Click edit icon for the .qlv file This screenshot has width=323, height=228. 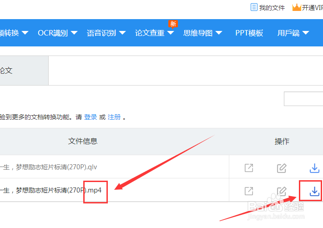coord(282,168)
